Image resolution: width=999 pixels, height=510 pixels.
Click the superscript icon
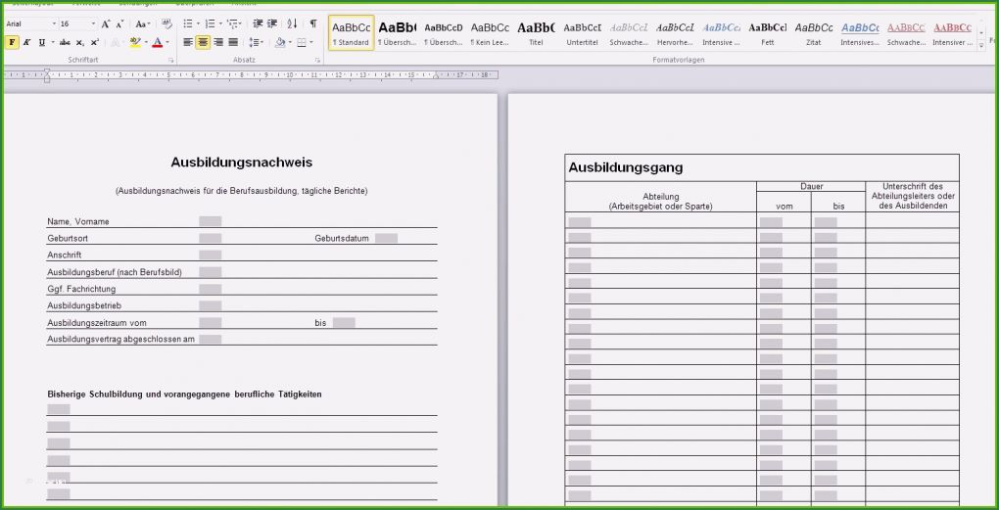(94, 42)
